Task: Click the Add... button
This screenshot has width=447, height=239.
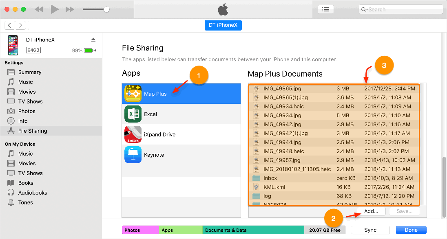Action: click(371, 211)
